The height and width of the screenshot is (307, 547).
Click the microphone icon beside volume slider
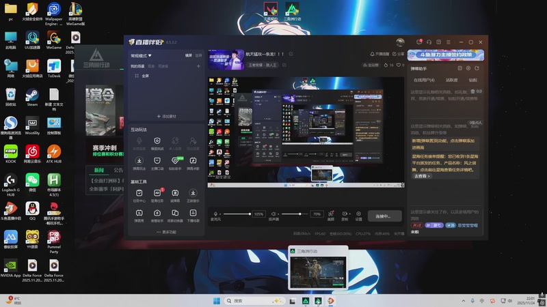215,214
